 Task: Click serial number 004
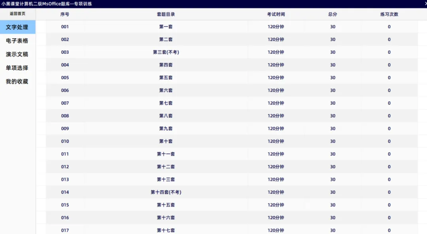65,65
